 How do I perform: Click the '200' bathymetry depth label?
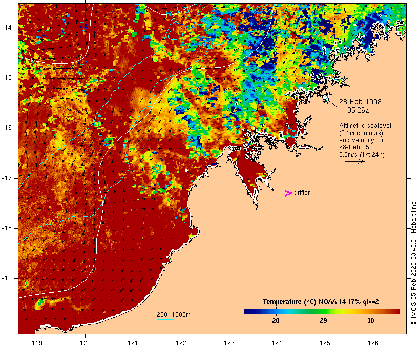[x=162, y=315]
